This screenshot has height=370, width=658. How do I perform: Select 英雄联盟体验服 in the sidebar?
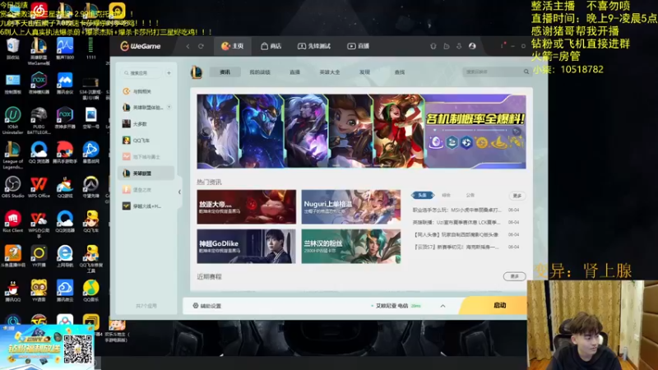(x=146, y=108)
